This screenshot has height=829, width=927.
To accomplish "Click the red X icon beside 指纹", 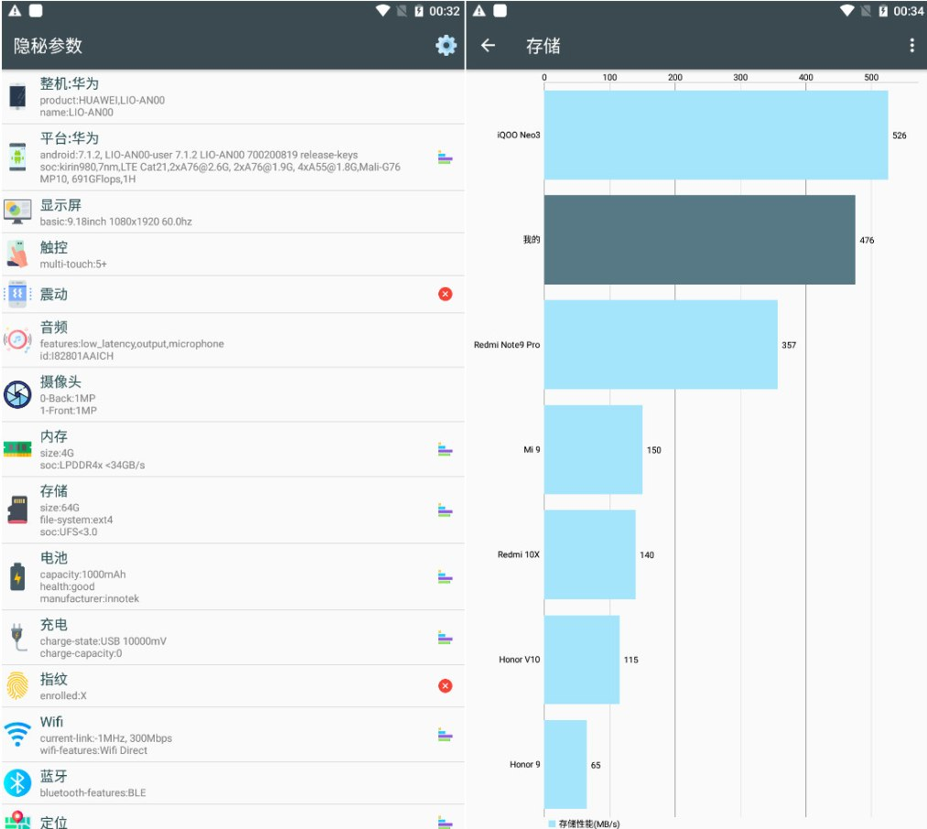I will (445, 685).
